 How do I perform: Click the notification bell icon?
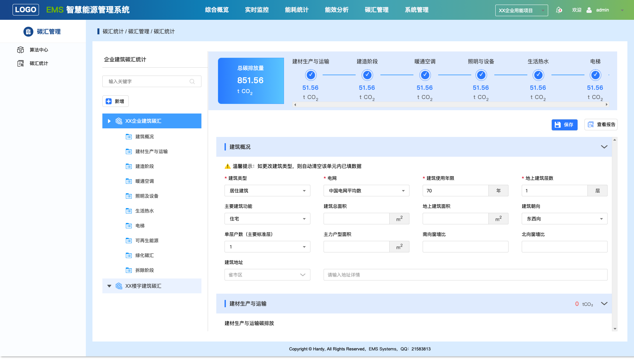coord(559,10)
